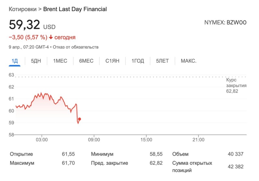Open the 5ЛЕТ five-year chart tab

162,61
